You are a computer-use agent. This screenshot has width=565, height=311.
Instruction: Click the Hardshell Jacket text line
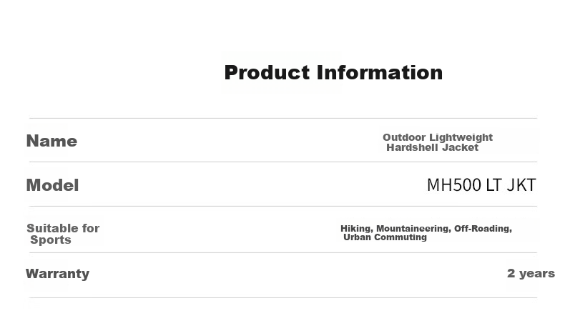(x=433, y=147)
